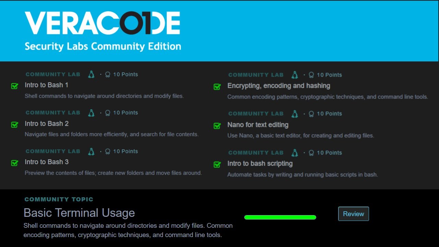Toggle the Intro to Bash 1 checkmark
Screen dimensions: 439x247
14,86
